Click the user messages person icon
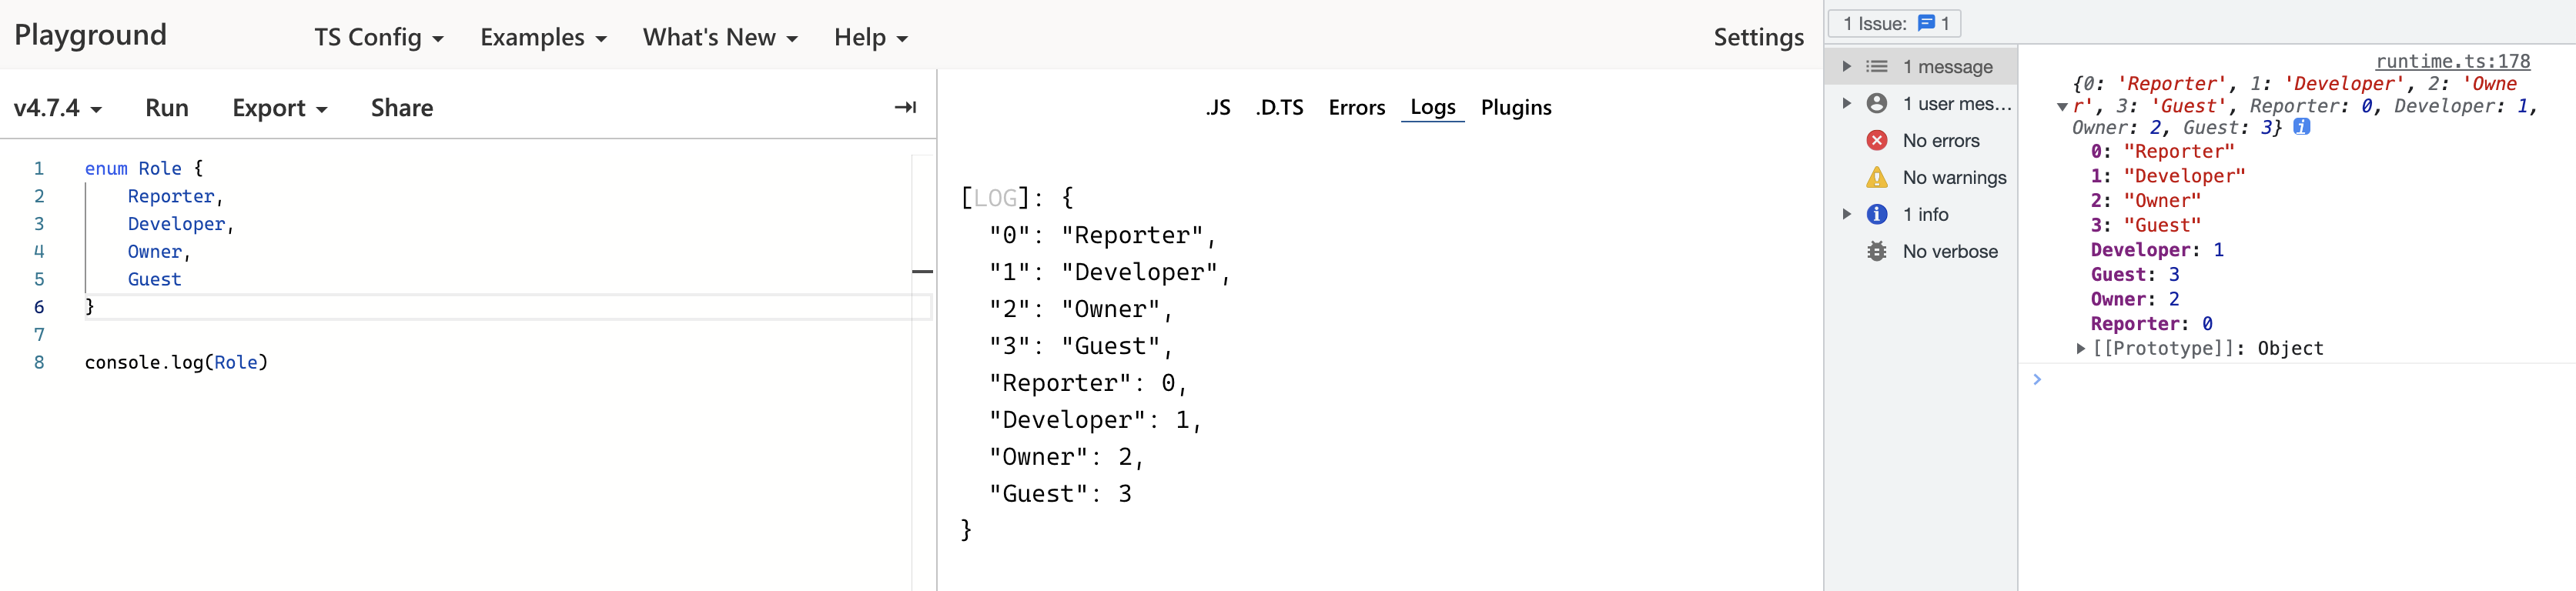This screenshot has width=2576, height=591. click(1877, 104)
